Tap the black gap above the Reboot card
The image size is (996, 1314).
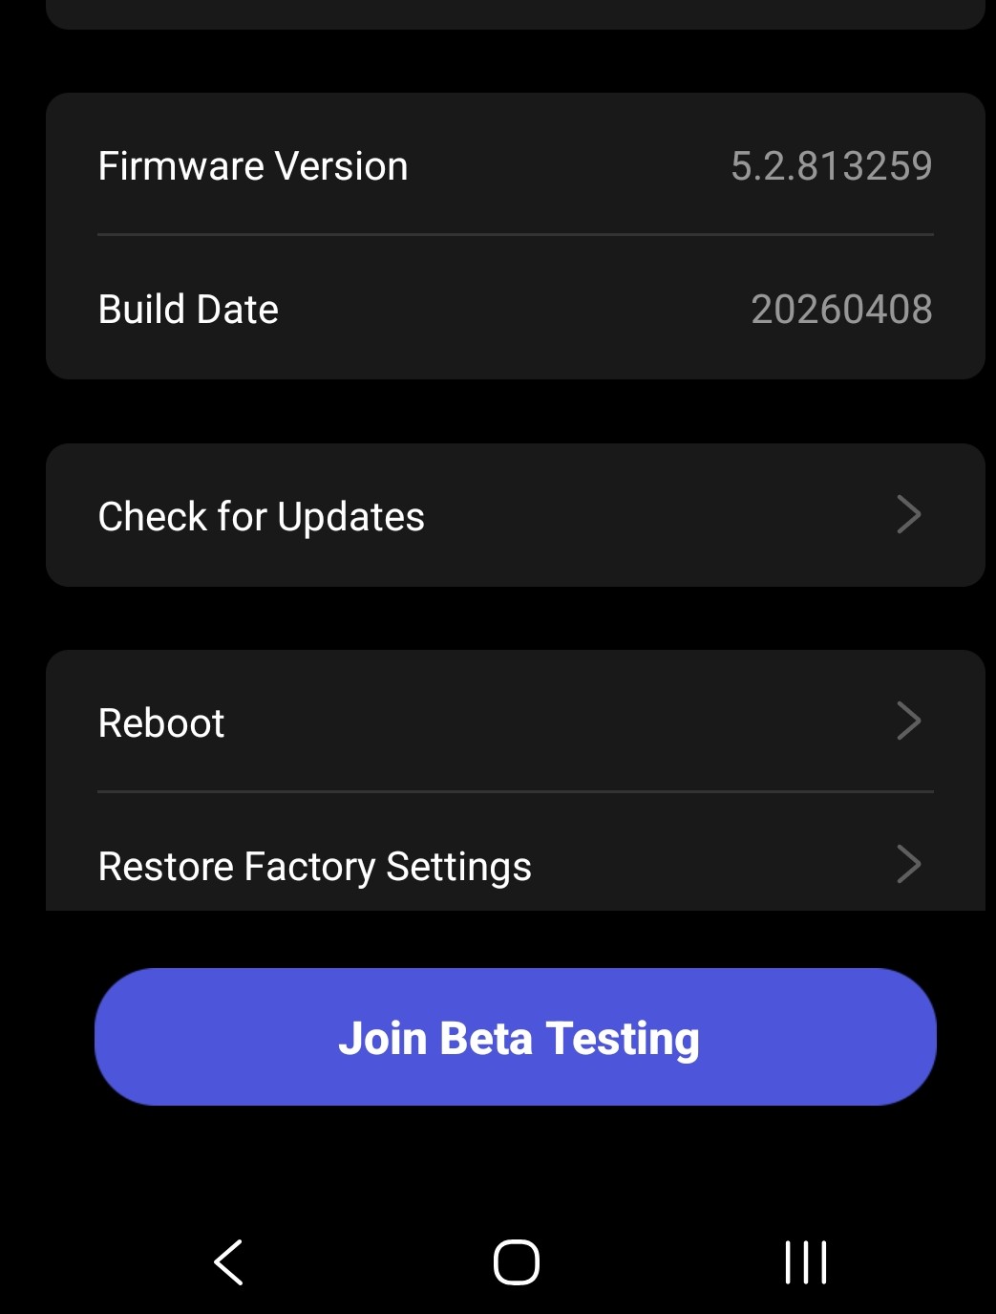point(516,618)
